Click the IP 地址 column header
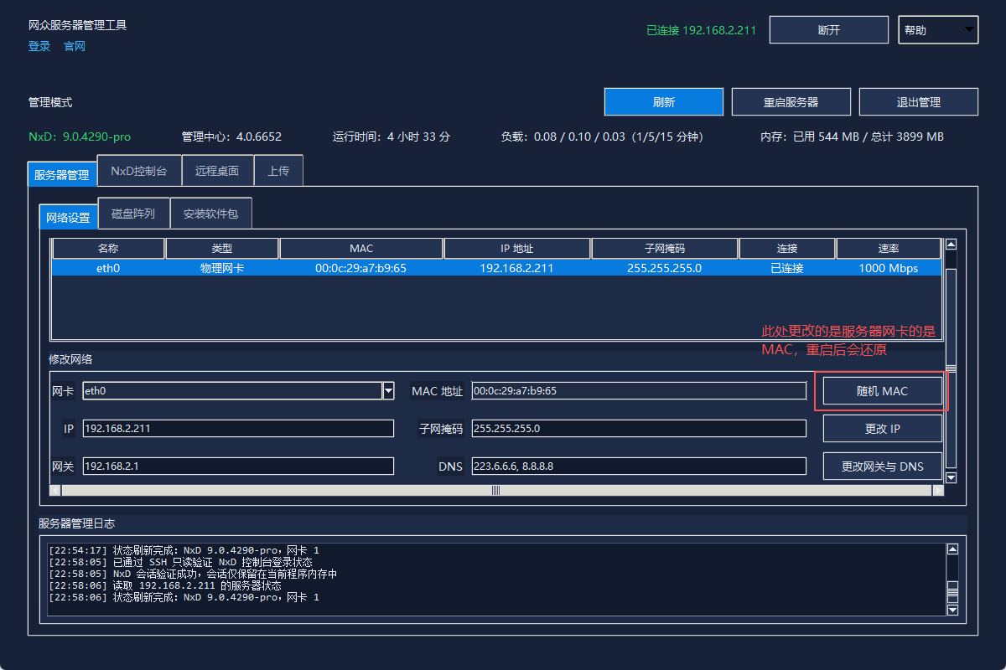The width and height of the screenshot is (1006, 670). click(x=517, y=249)
